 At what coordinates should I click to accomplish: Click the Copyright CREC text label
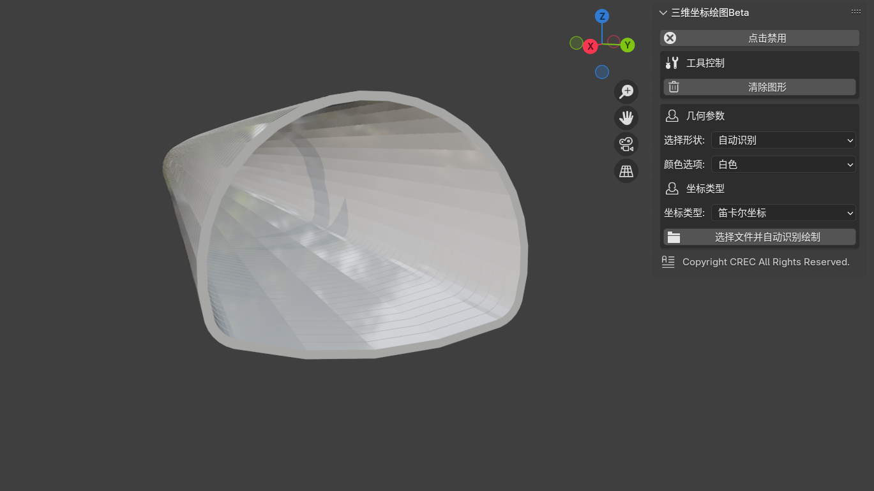[765, 262]
